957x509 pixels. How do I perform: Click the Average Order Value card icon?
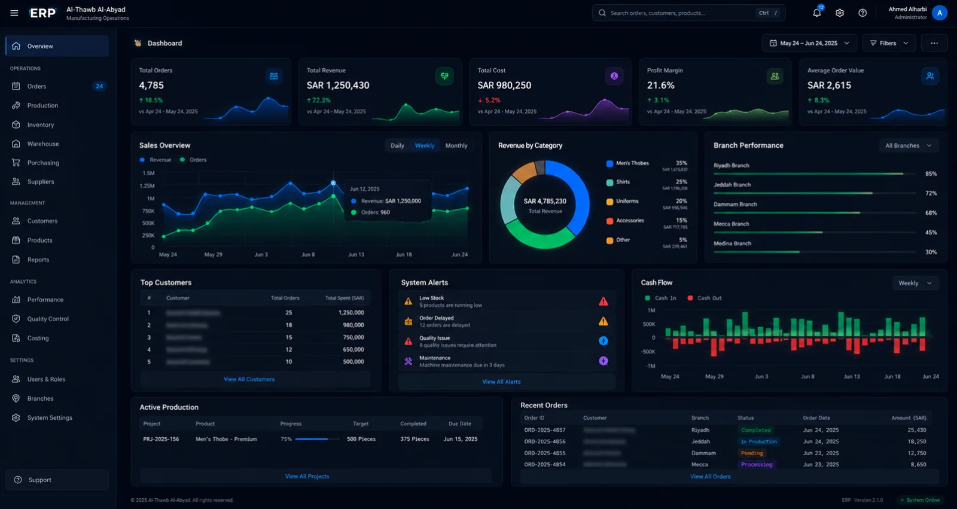930,76
